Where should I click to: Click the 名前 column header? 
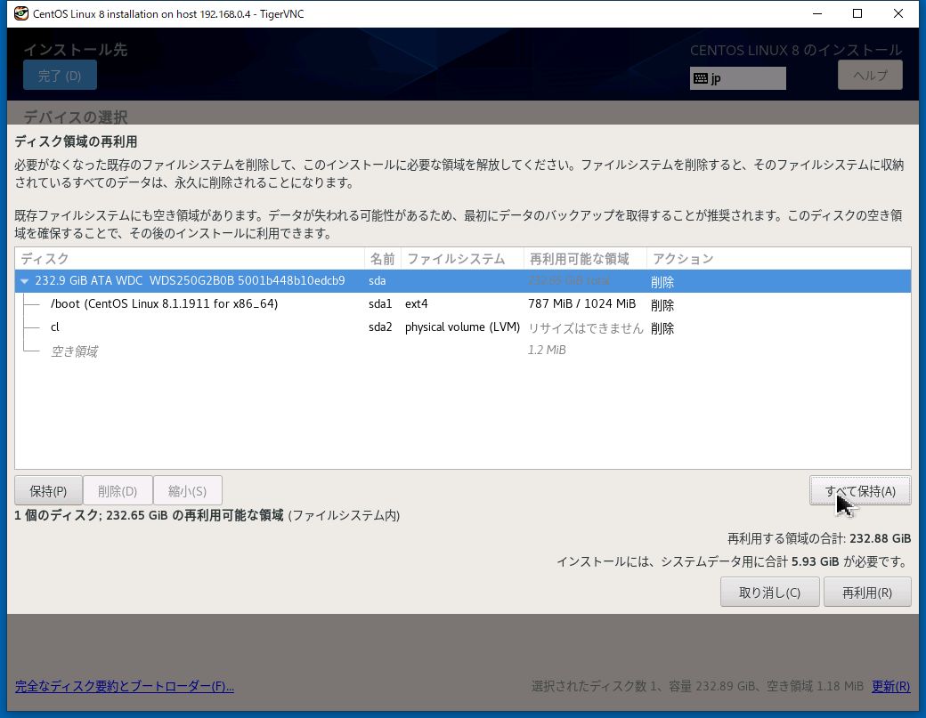pos(383,258)
